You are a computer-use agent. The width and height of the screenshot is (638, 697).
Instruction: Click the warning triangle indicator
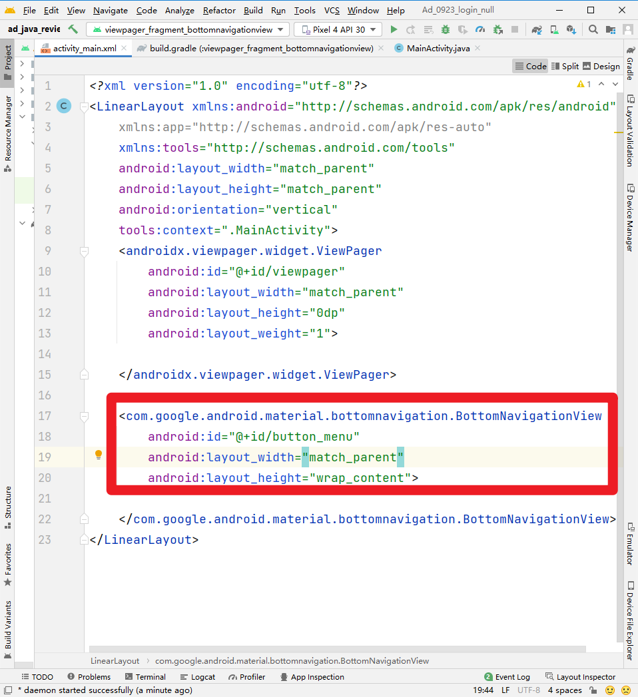point(581,84)
